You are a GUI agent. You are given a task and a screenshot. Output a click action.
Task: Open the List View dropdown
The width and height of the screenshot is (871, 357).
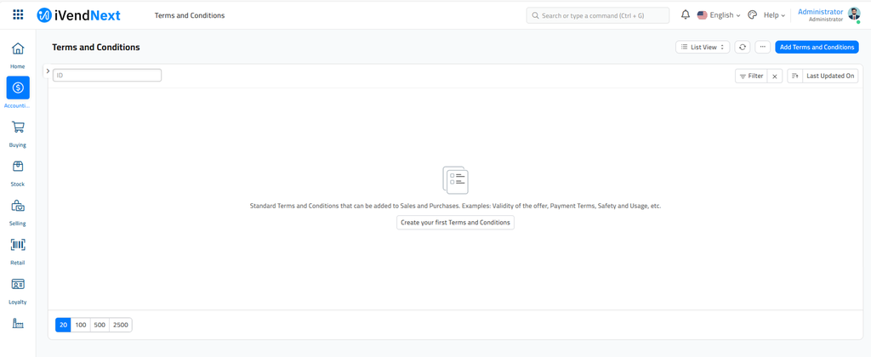703,48
